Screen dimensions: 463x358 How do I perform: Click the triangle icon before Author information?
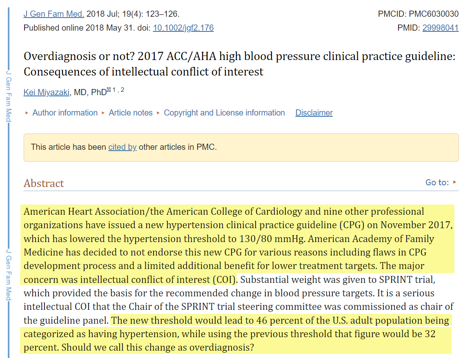pos(27,113)
